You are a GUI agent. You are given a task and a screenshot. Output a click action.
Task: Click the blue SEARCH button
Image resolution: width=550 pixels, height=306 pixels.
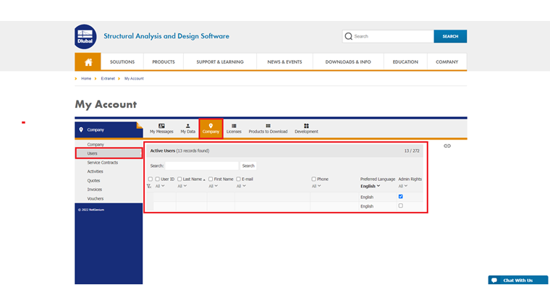450,36
